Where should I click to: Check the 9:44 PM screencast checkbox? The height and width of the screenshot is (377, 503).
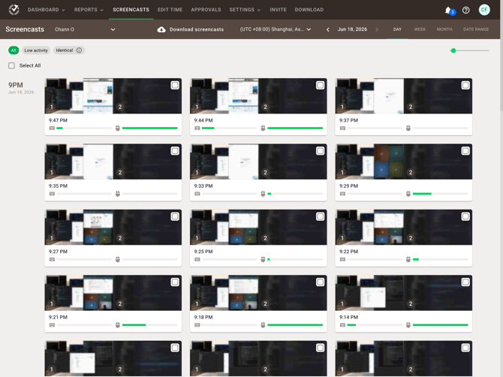coord(320,85)
